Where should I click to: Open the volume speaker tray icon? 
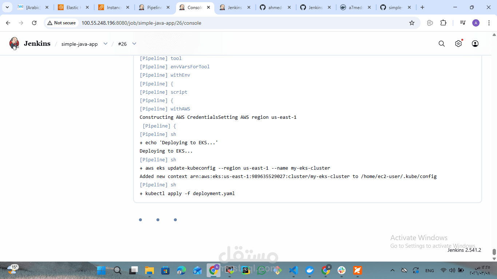click(452, 270)
